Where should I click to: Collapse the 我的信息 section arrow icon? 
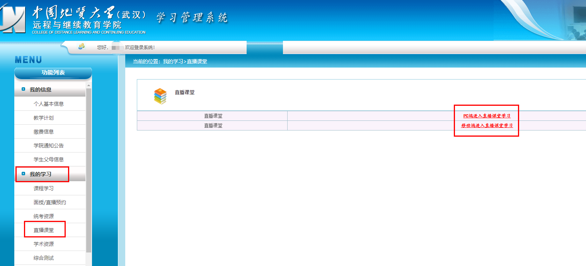[24, 90]
